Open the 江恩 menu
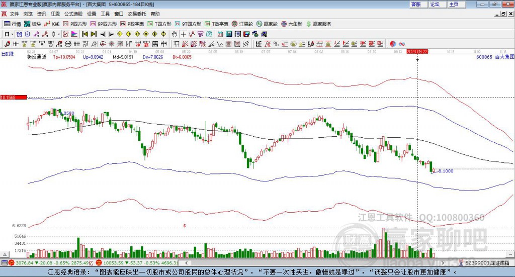Image resolution: width=515 pixels, height=277 pixels. [55, 14]
